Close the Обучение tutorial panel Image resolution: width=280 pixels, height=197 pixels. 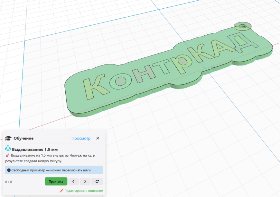tap(98, 138)
